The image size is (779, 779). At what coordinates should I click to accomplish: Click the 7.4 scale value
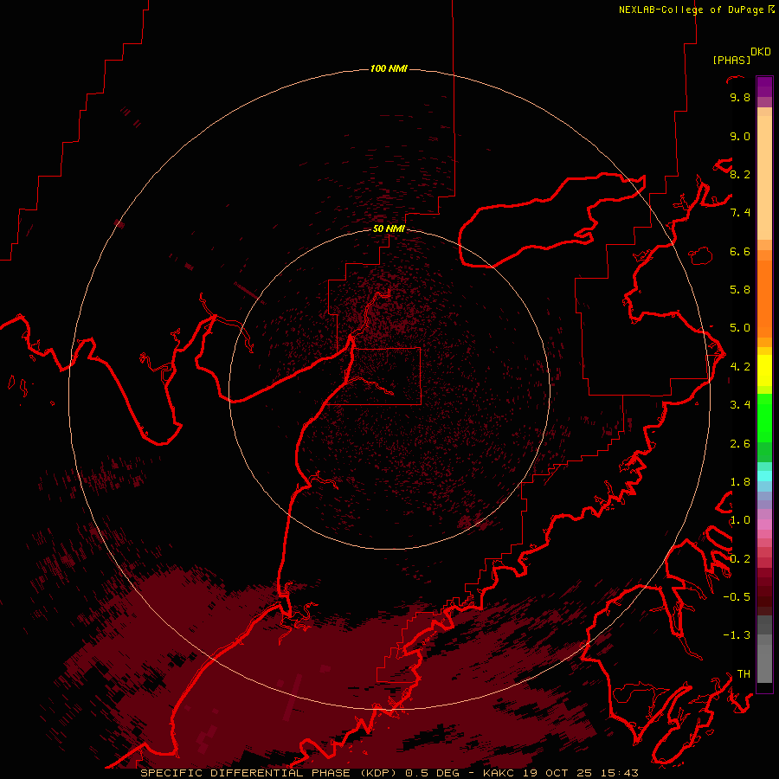click(x=740, y=213)
